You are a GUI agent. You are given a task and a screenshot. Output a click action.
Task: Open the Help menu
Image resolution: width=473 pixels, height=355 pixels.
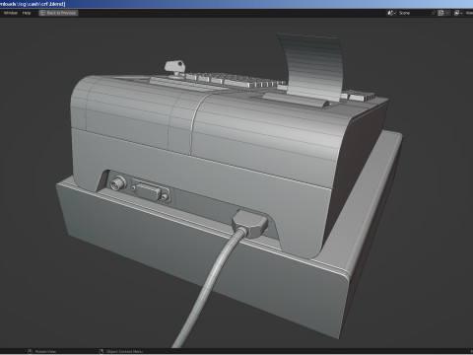click(x=27, y=13)
